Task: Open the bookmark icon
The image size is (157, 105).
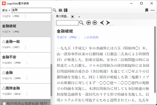Action: [x=147, y=10]
